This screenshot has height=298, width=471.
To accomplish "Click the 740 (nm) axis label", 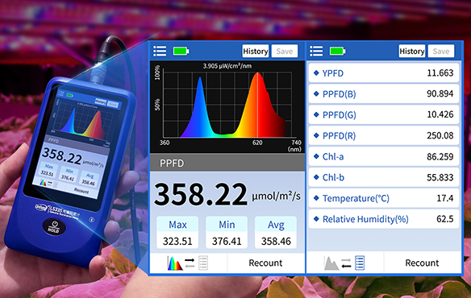I will [294, 146].
